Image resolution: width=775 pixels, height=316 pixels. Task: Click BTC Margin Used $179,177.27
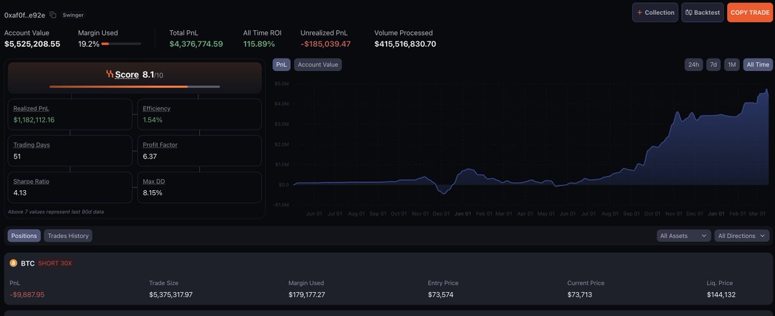tap(307, 295)
